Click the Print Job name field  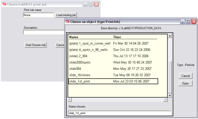(x=38, y=15)
